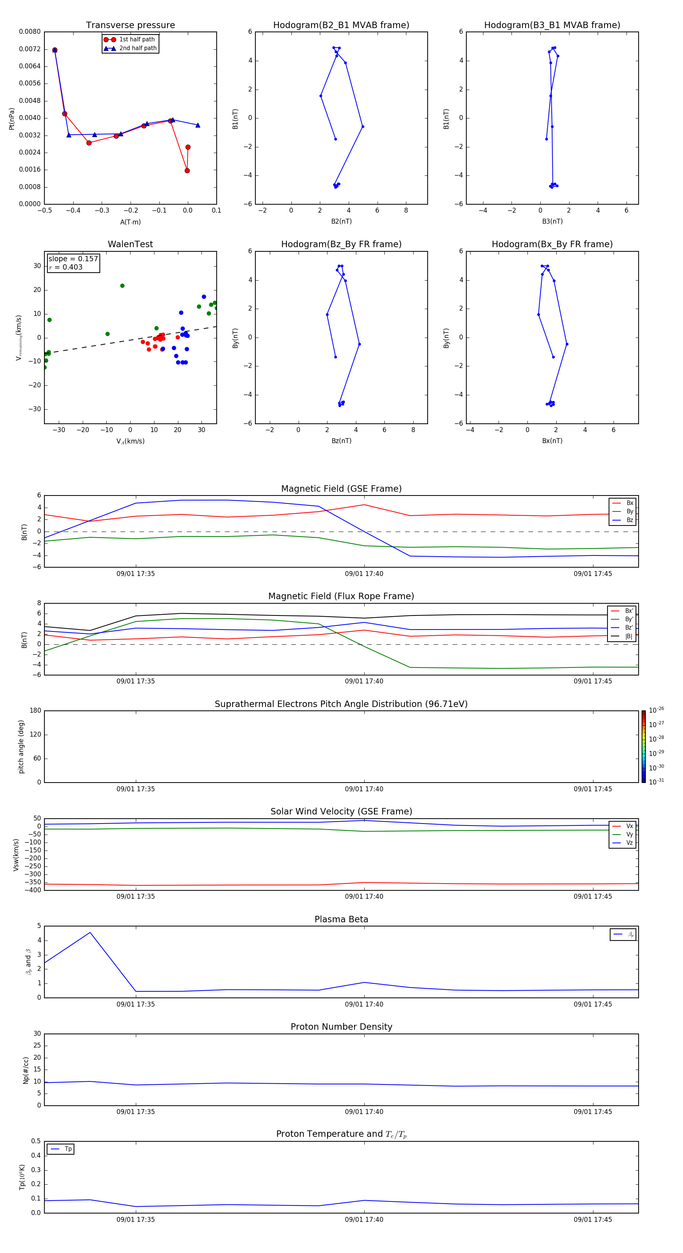The height and width of the screenshot is (1253, 683).
Task: Click the 'Proton Number Density' title
Action: tap(341, 1027)
